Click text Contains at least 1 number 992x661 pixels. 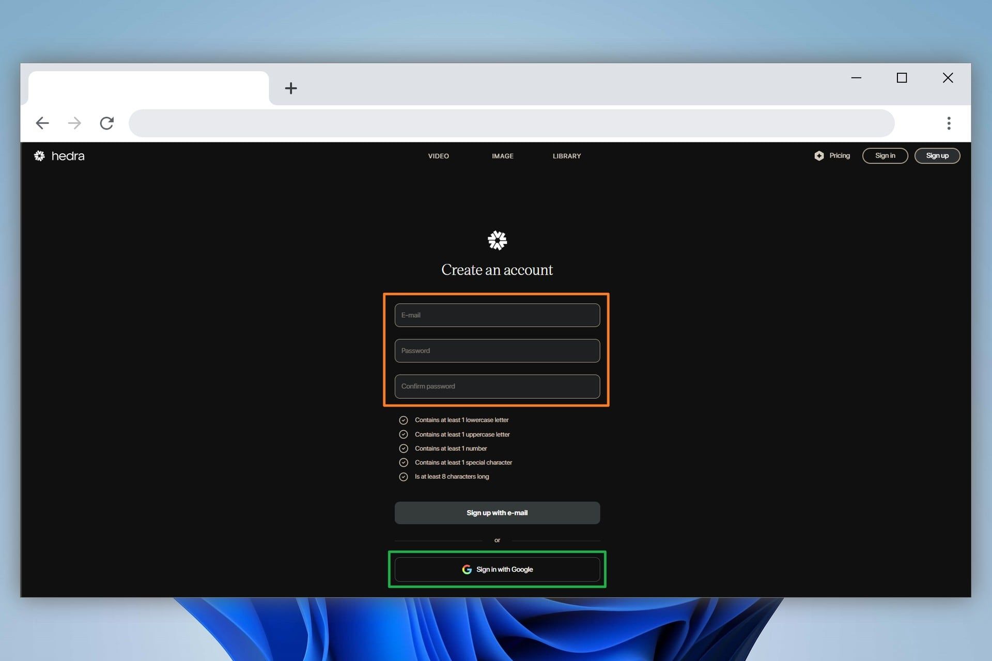click(x=451, y=448)
